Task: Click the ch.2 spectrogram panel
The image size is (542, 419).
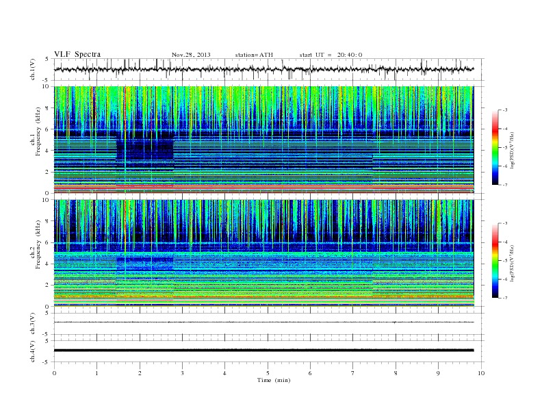Action: click(264, 253)
